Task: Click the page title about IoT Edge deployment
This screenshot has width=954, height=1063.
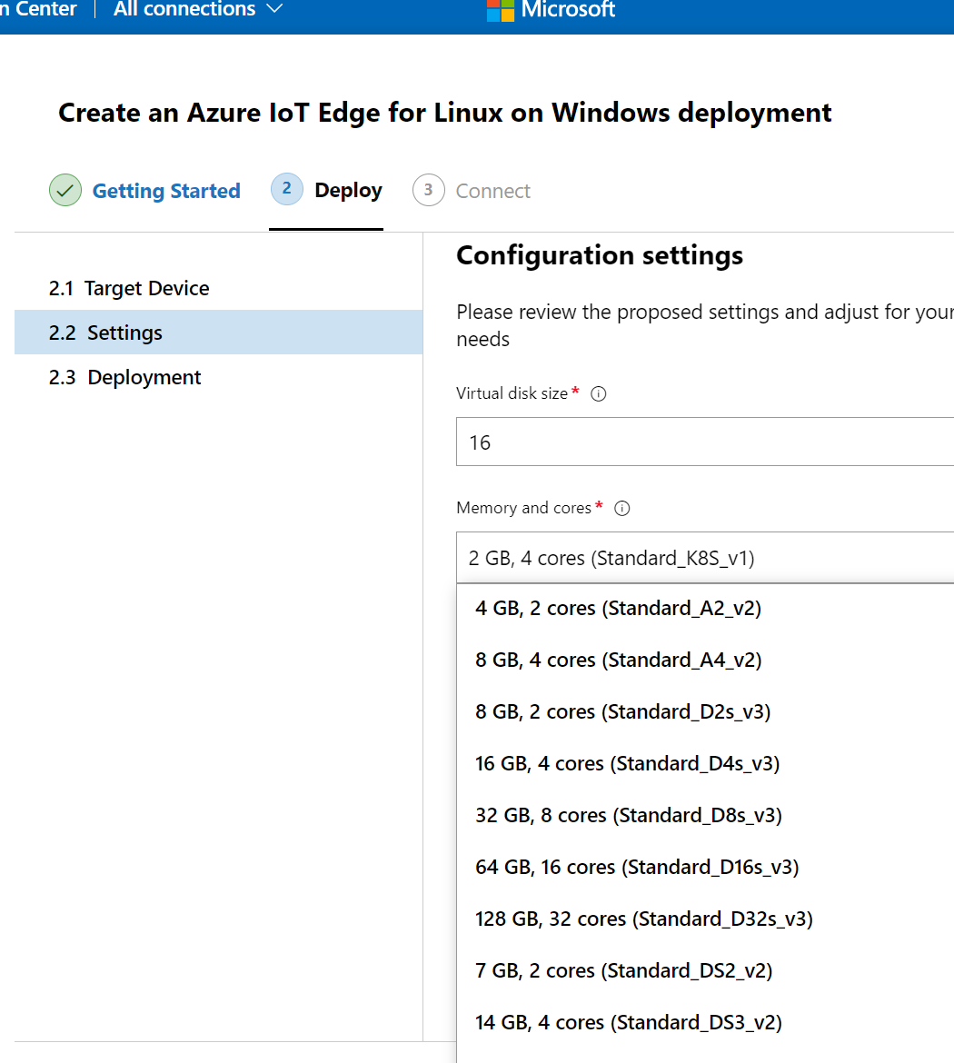Action: pos(445,113)
